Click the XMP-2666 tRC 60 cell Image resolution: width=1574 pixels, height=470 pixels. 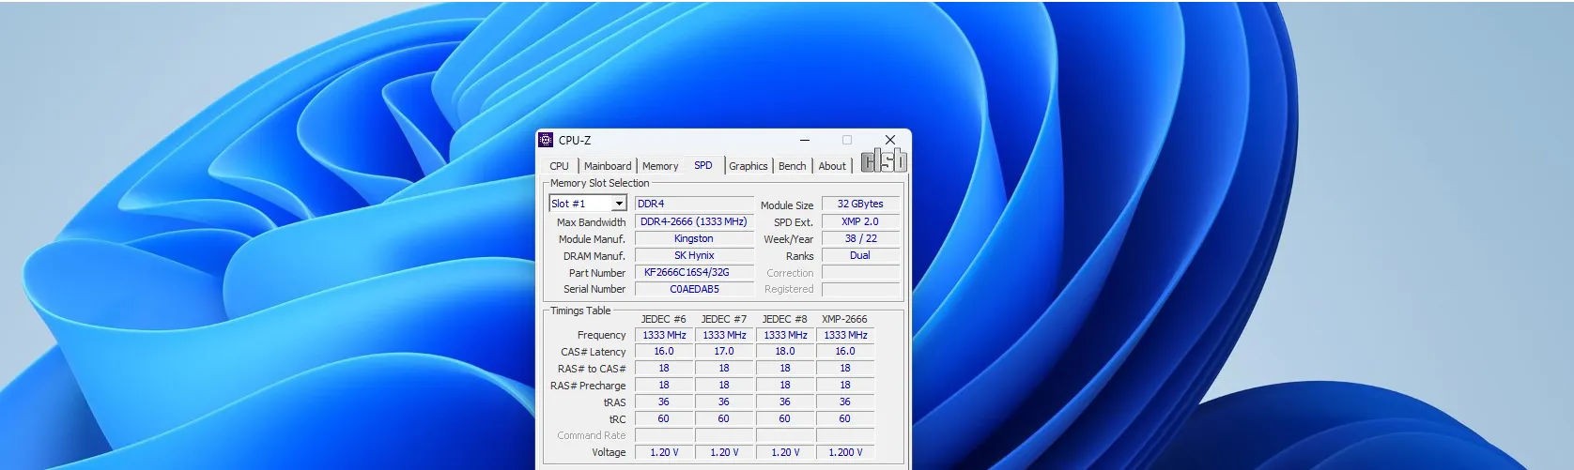click(845, 418)
